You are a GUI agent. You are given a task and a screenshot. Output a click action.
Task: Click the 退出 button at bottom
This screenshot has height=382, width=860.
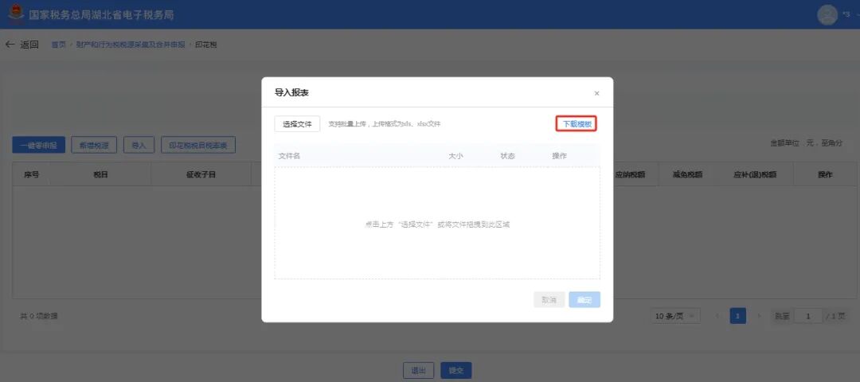pos(419,371)
